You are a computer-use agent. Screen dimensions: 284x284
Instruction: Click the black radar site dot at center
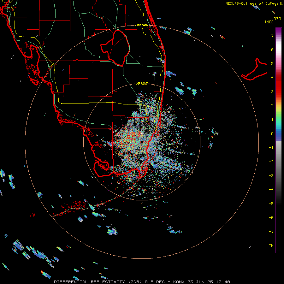pyautogui.click(x=142, y=142)
